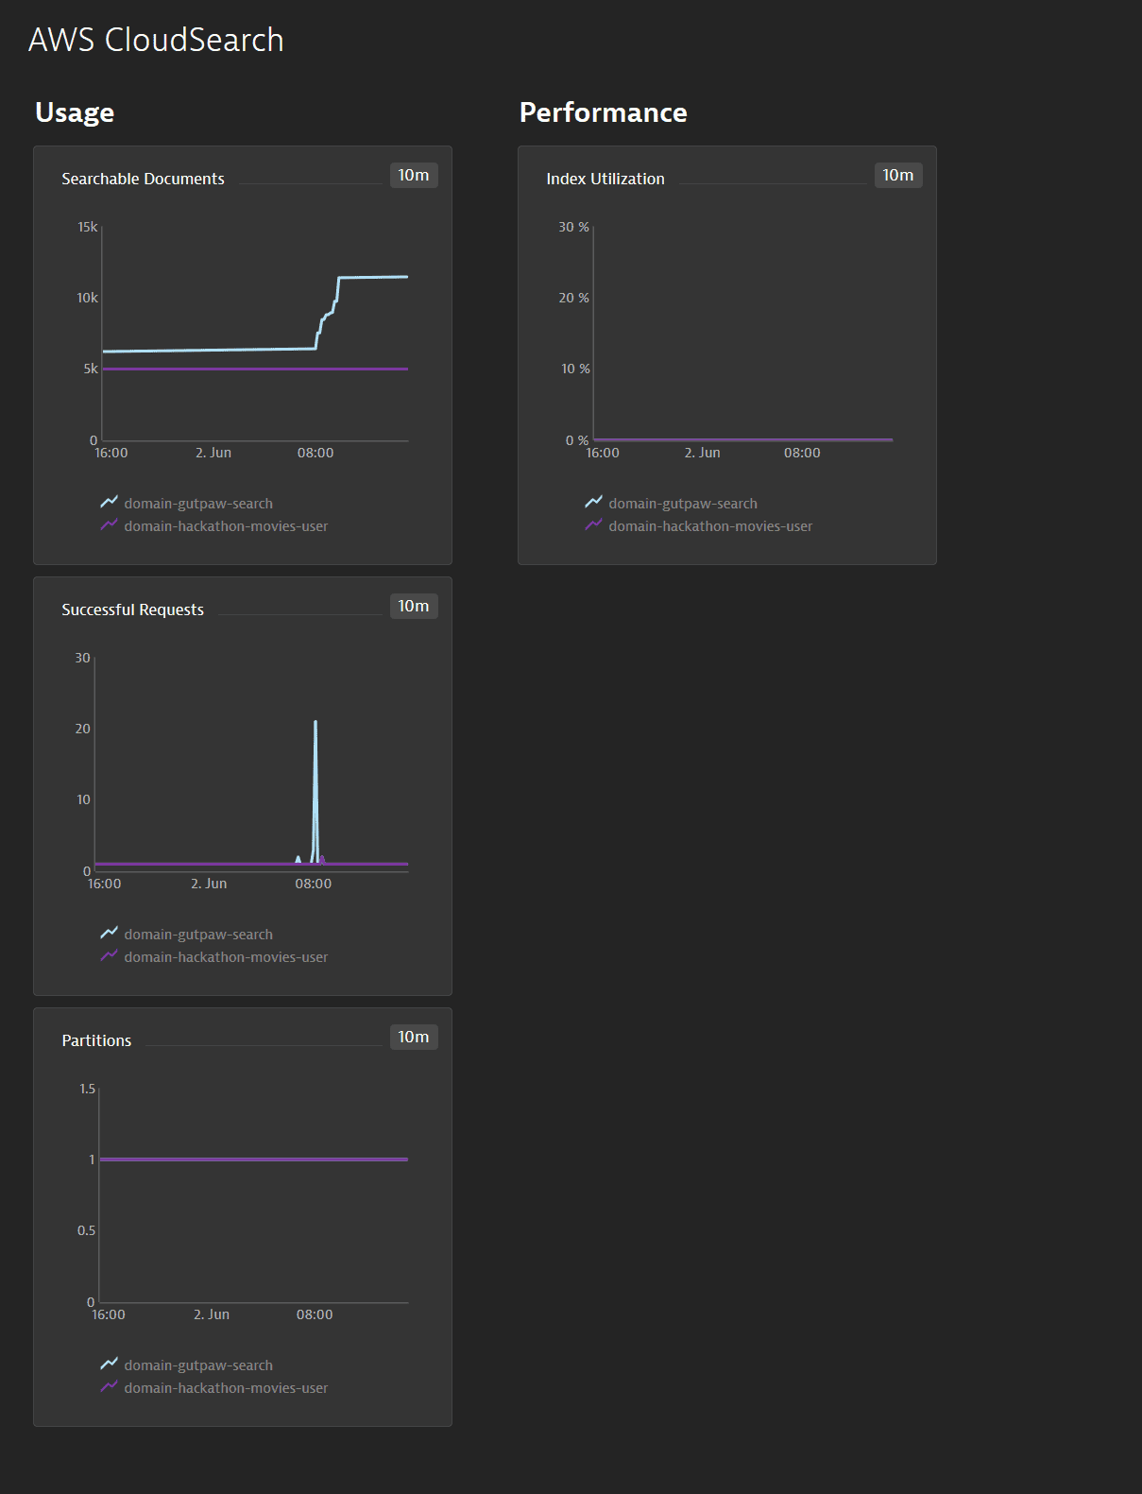The height and width of the screenshot is (1494, 1142).
Task: Click the 16:00 time label in Index Utilization
Action: click(603, 453)
